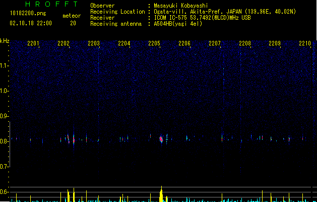Click the 'Receiving Location' label
Viewport: 317px width, 202px height.
click(117, 12)
